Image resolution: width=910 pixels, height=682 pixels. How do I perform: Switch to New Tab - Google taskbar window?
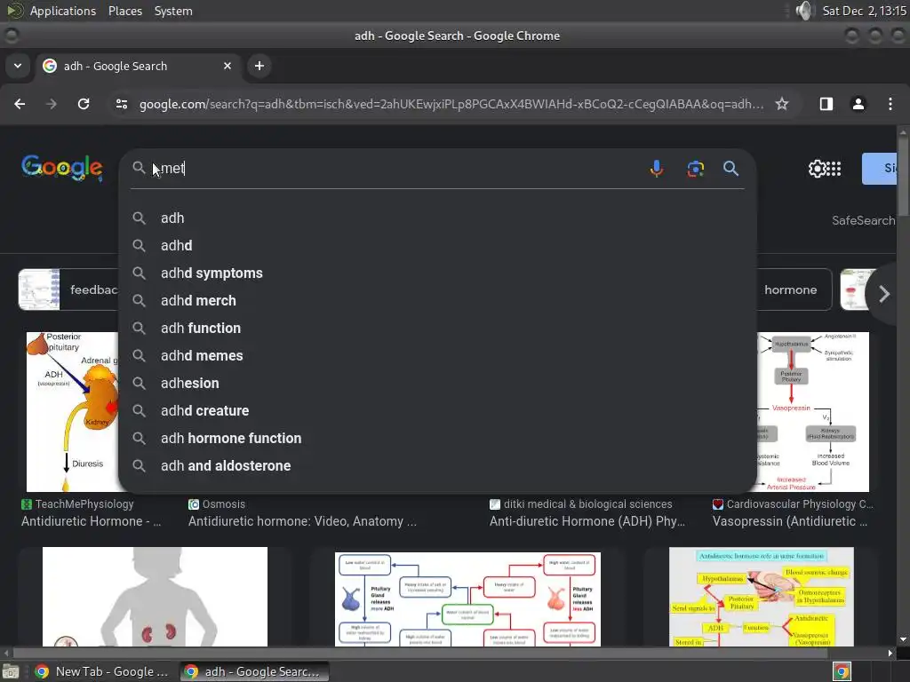[102, 671]
